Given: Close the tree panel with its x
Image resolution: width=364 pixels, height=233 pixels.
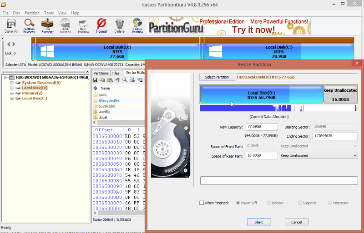Looking at the screenshot, I should (87, 72).
